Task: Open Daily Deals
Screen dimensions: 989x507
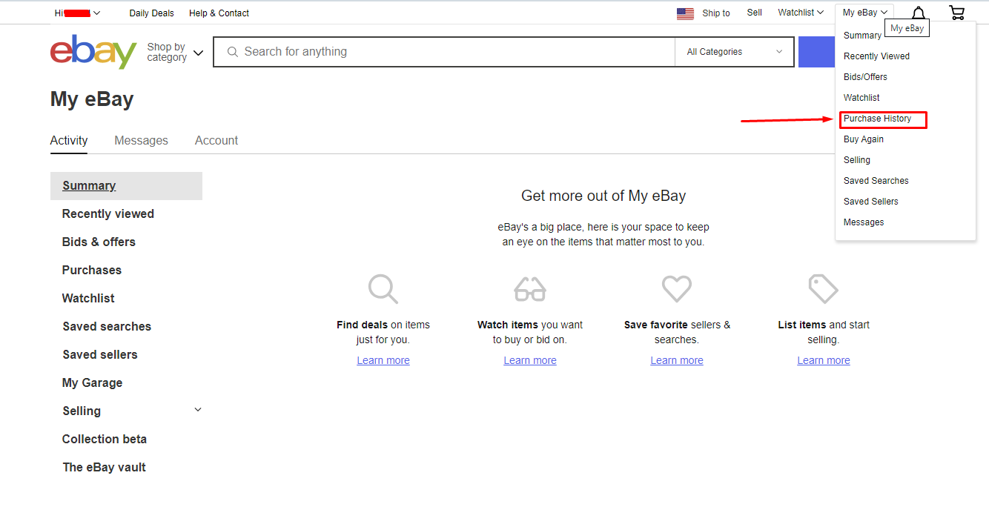Action: tap(151, 13)
